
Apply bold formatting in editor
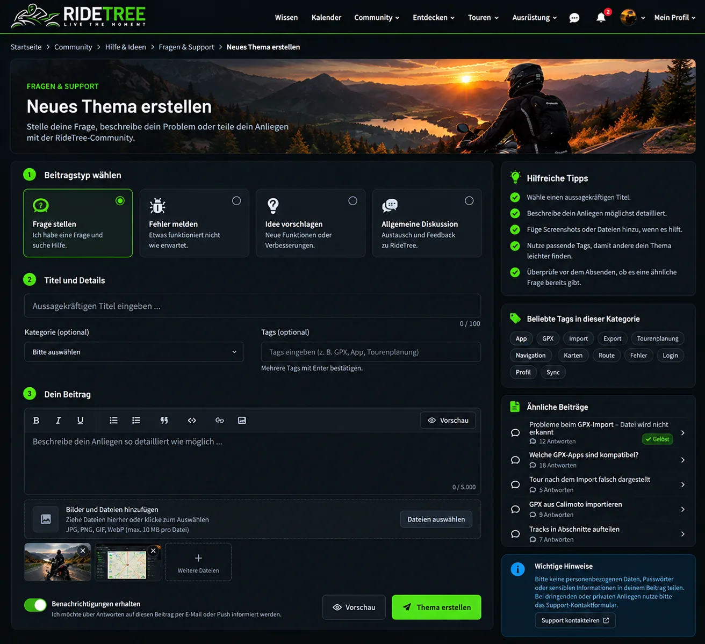coord(36,421)
